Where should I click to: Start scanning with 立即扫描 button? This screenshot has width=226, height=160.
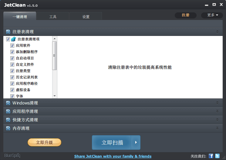(x=112, y=142)
